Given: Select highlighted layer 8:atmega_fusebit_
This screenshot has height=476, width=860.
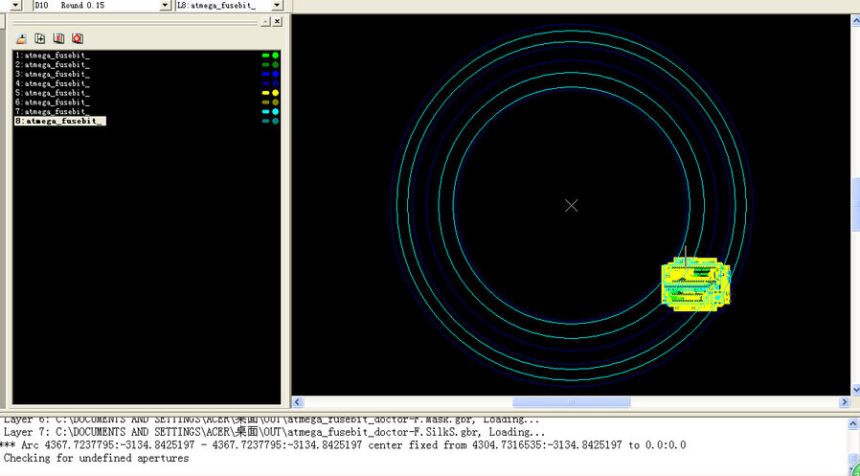Looking at the screenshot, I should click(x=59, y=121).
